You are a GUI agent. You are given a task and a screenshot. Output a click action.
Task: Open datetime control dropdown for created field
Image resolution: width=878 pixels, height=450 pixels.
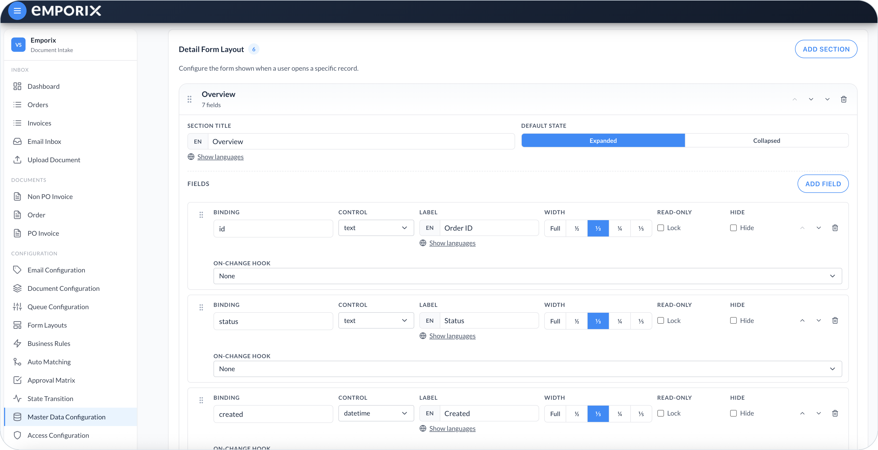point(376,413)
